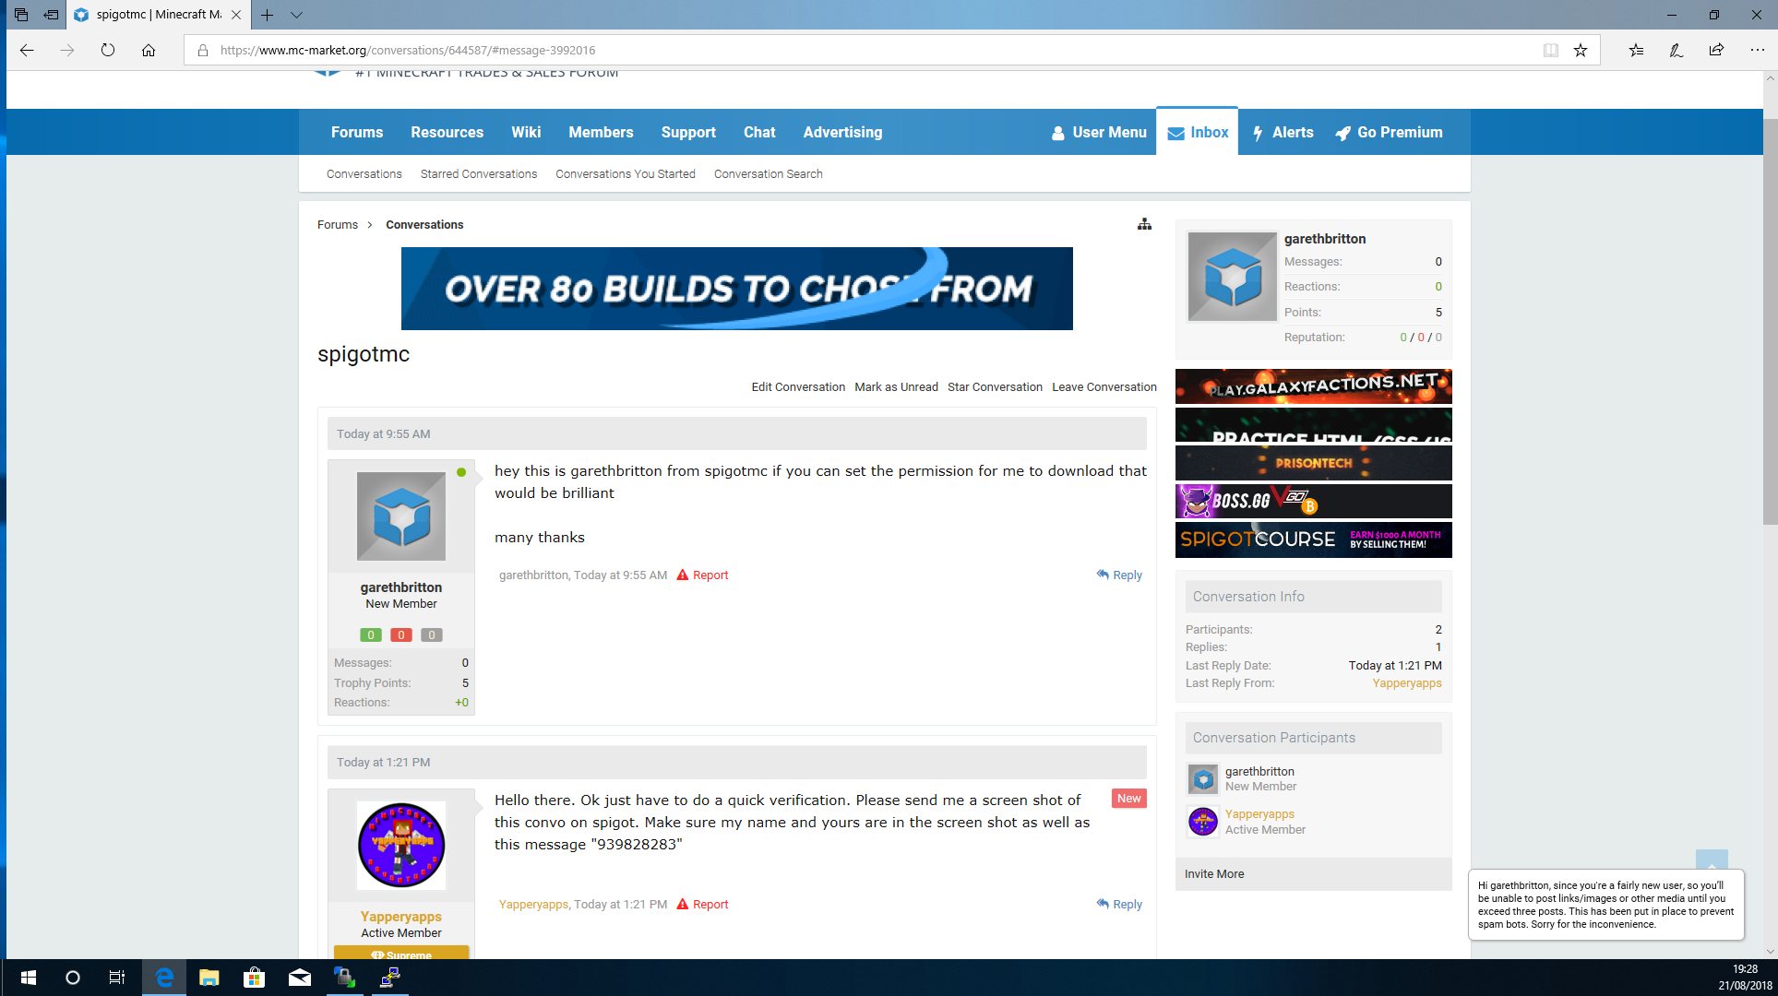
Task: Click the share page icon
Action: coord(1716,50)
